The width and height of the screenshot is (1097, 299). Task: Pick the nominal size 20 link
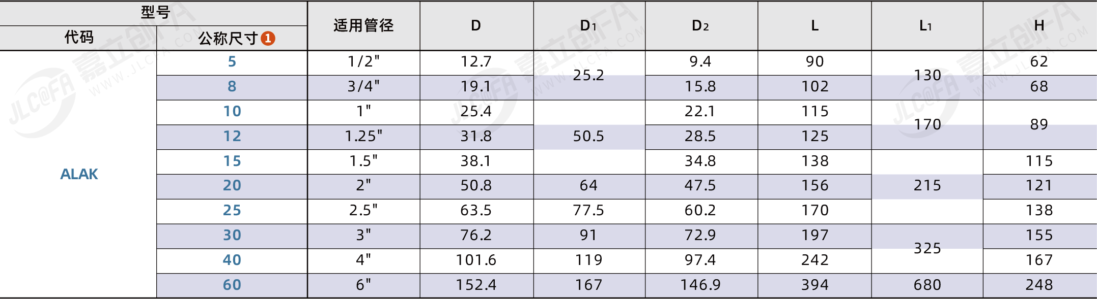click(232, 186)
